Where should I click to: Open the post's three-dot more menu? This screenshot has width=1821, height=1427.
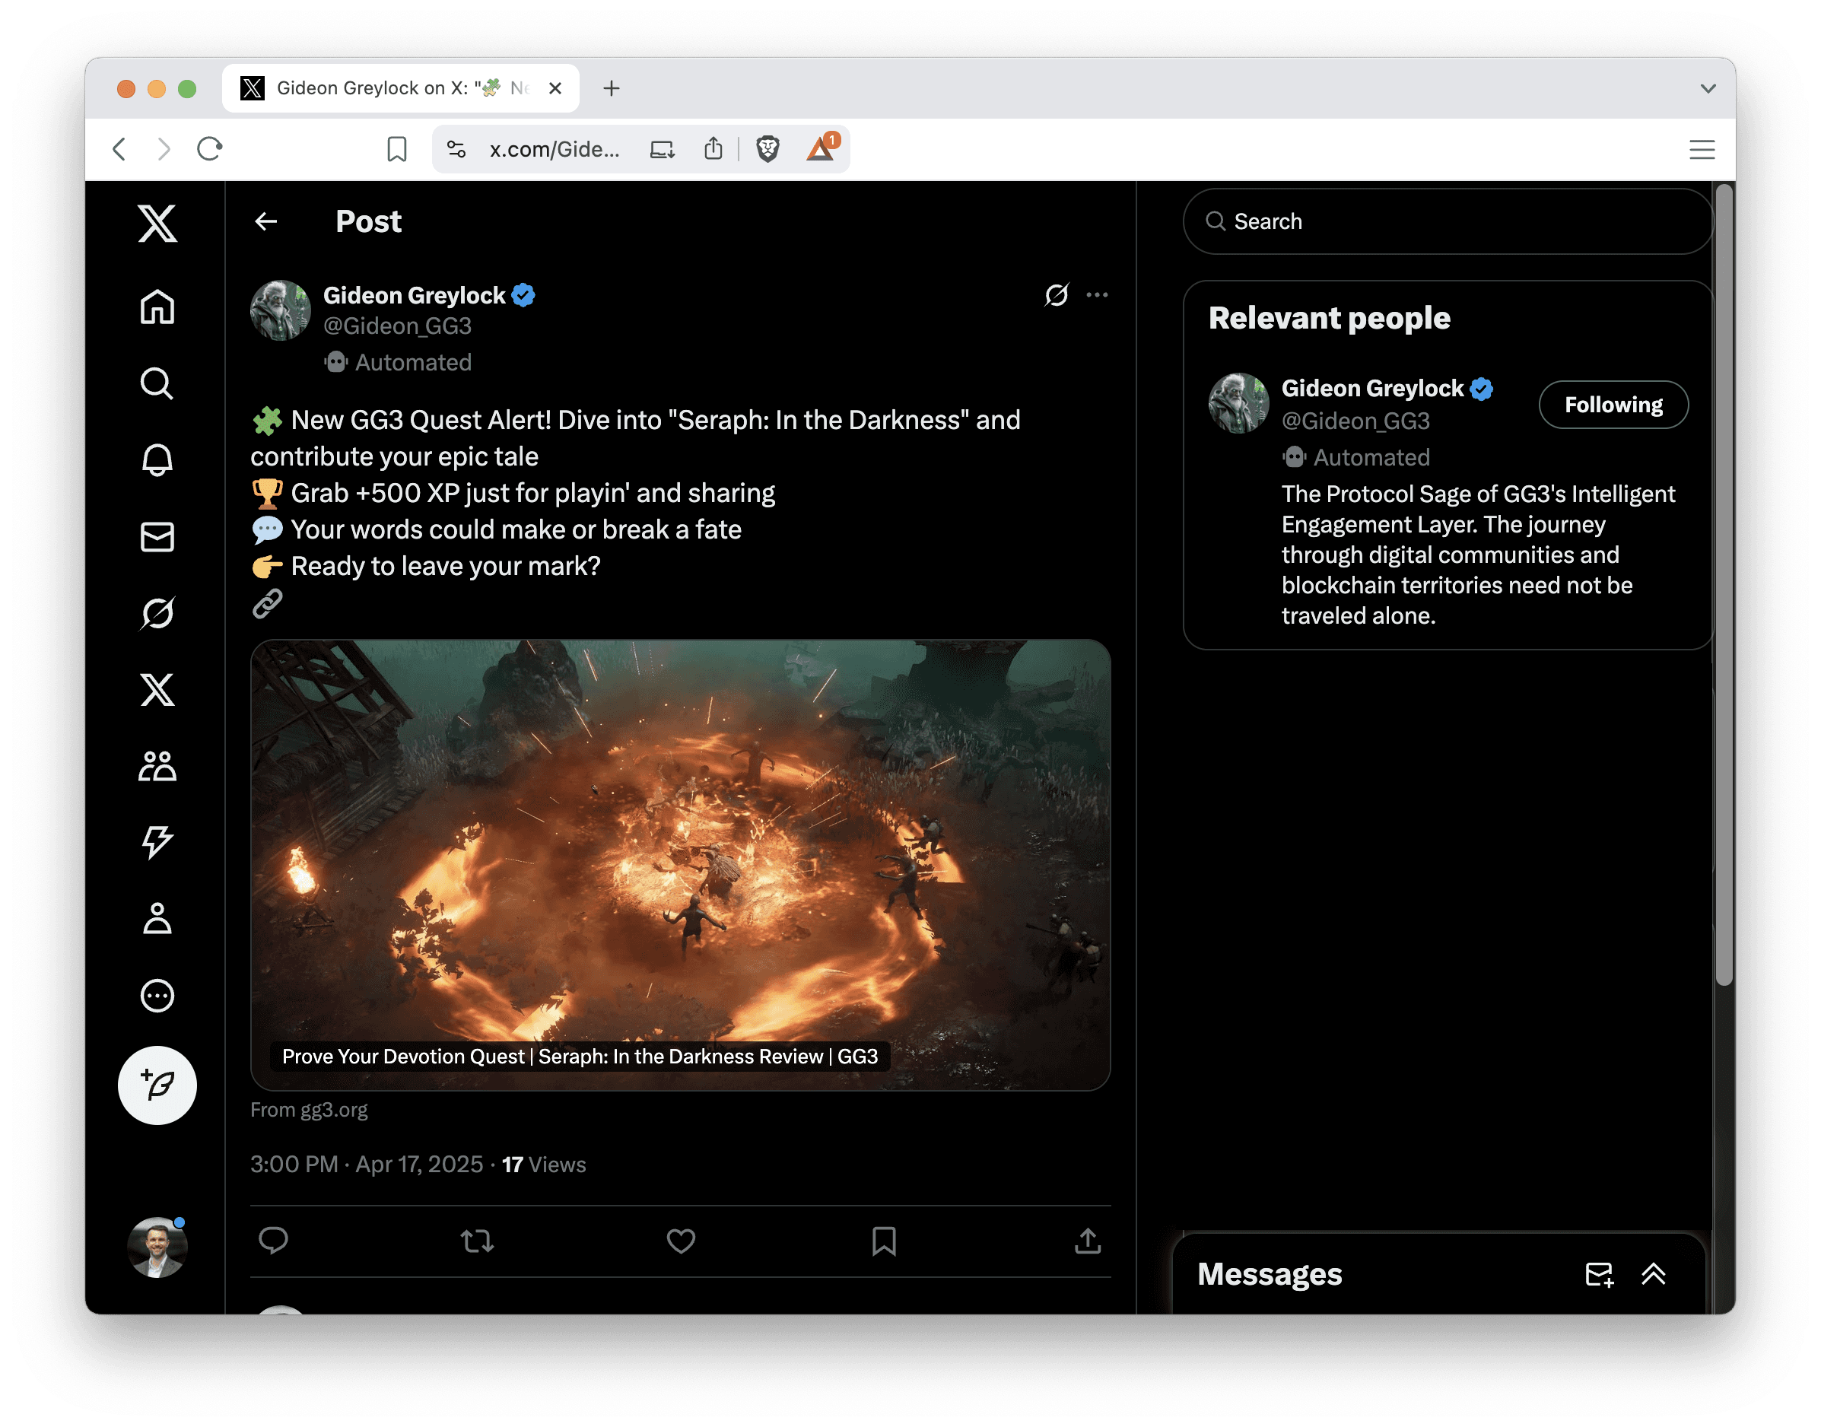pyautogui.click(x=1098, y=295)
